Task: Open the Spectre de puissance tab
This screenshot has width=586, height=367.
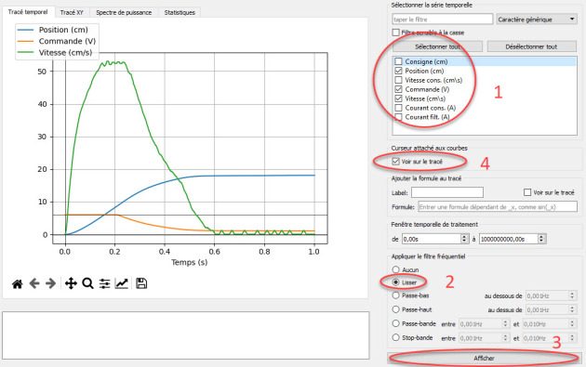Action: point(124,12)
